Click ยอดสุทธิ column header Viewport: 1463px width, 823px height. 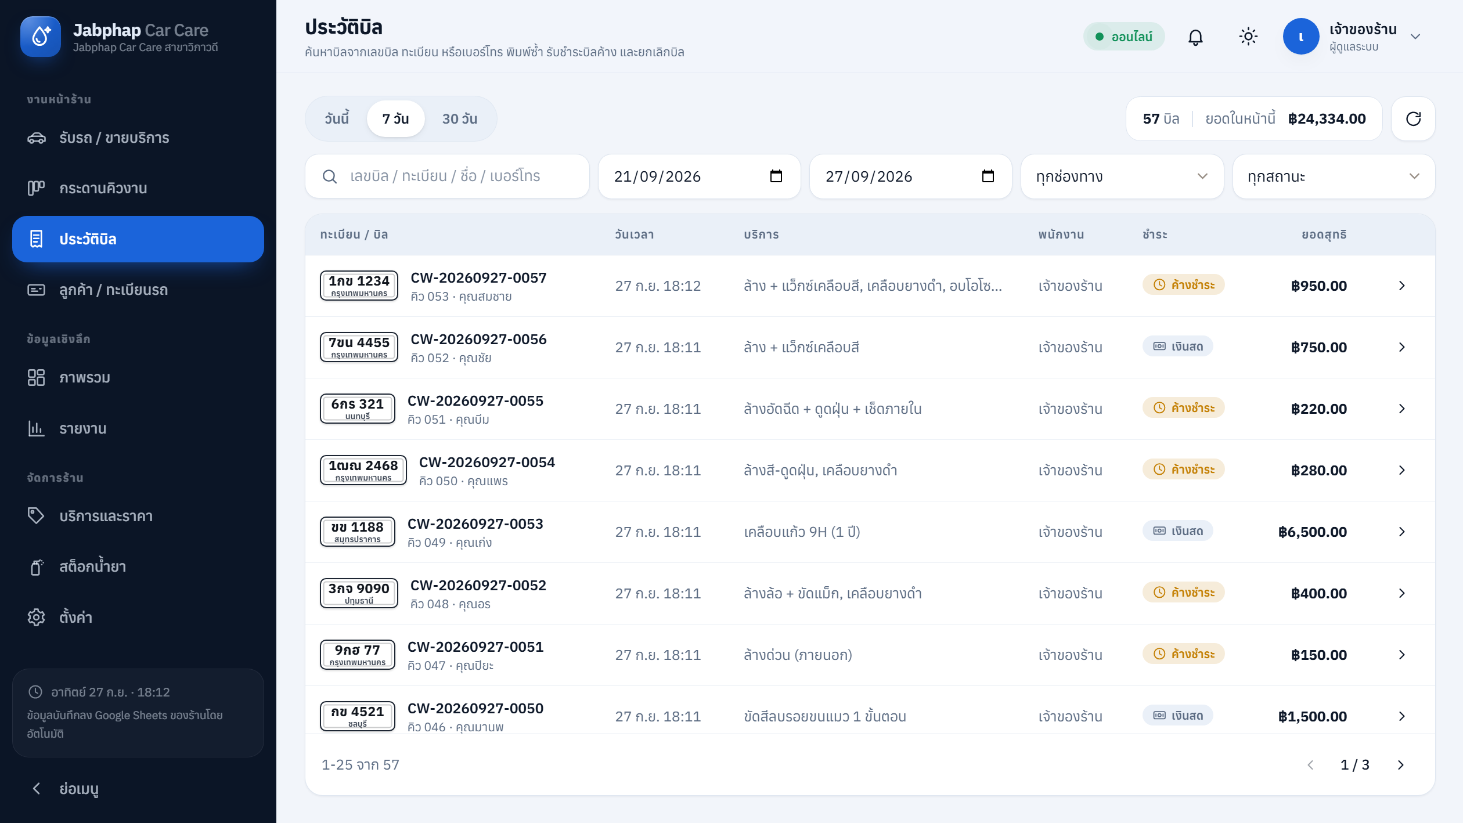pyautogui.click(x=1324, y=234)
